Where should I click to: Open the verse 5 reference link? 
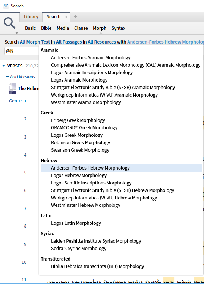coord(25,173)
